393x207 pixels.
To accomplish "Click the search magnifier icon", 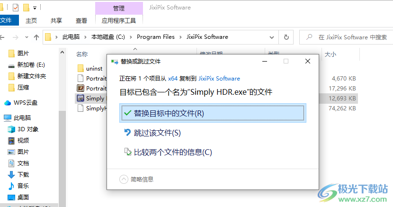I will coord(309,37).
